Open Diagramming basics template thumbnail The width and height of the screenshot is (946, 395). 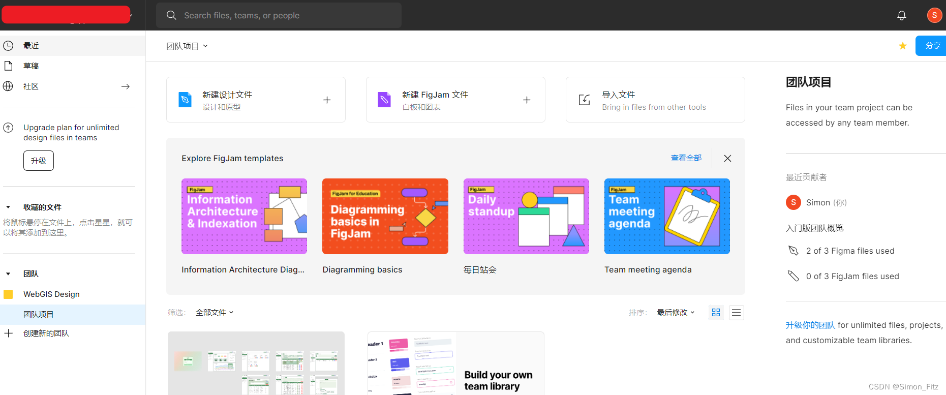(385, 216)
